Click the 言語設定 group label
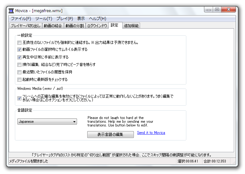This screenshot has height=174, width=245. [25, 110]
